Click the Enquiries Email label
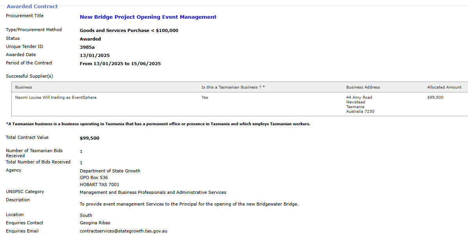Viewport: 468px width, 236px height. 22,231
